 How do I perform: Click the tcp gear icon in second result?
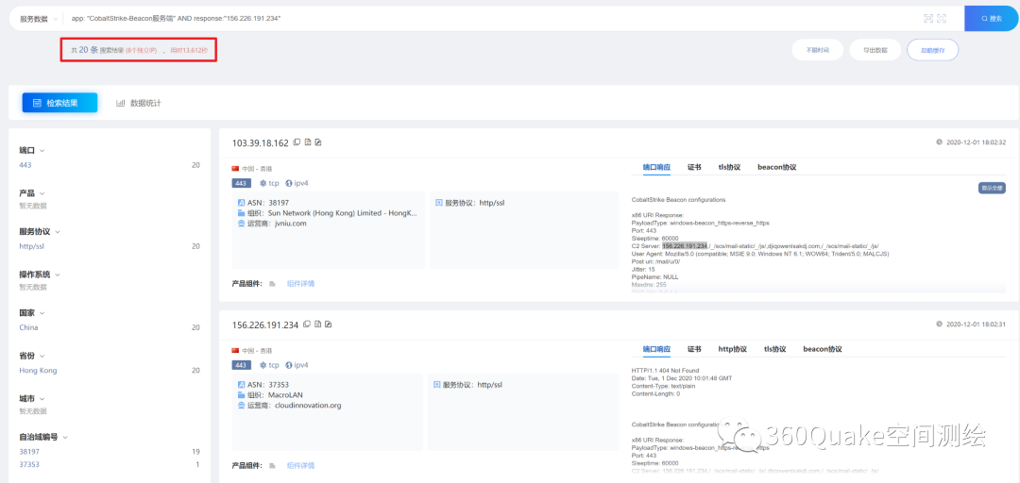[263, 365]
